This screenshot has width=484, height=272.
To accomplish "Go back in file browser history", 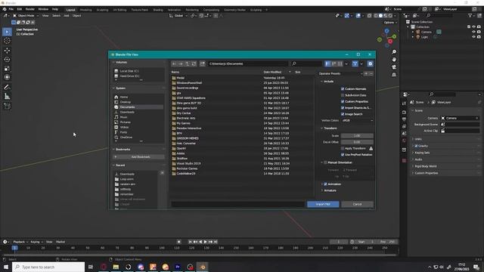I will tap(175, 63).
